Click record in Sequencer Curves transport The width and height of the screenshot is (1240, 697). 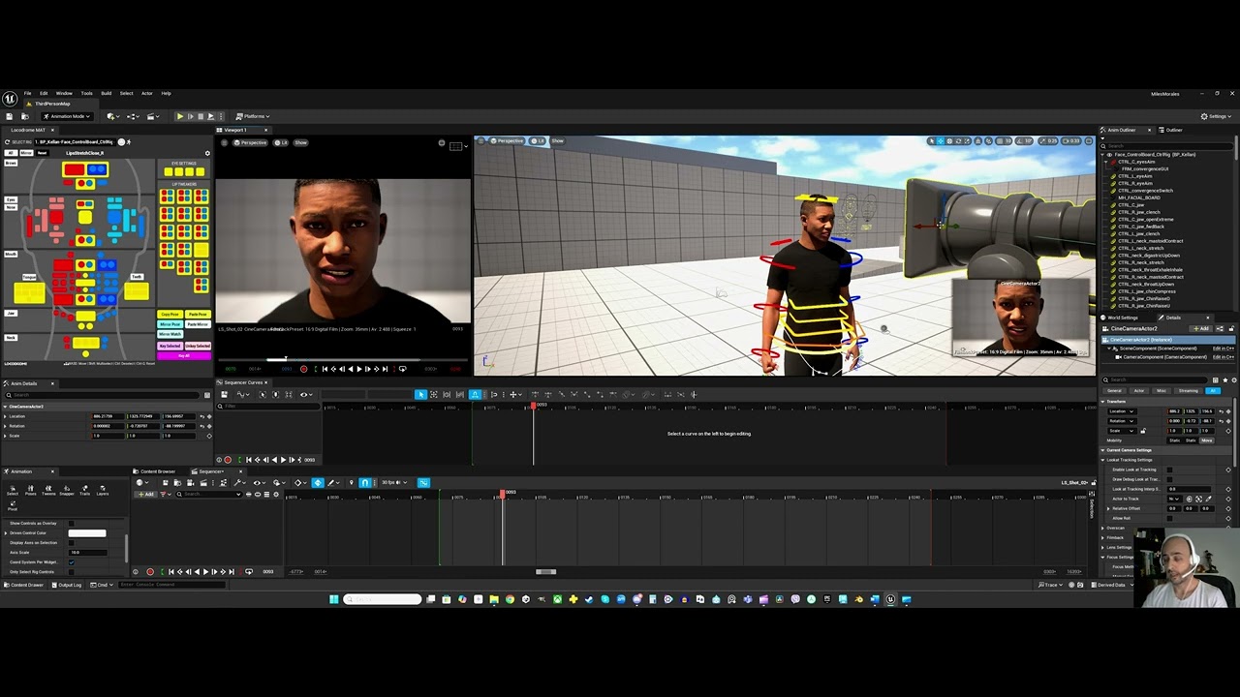[228, 460]
